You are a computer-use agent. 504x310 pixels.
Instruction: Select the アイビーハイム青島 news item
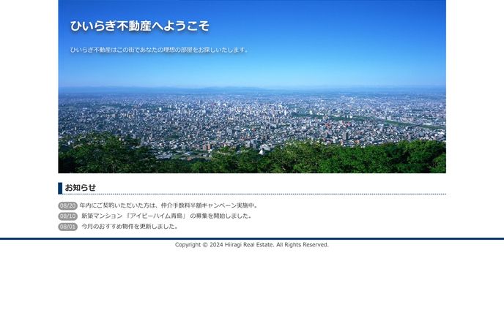[166, 216]
